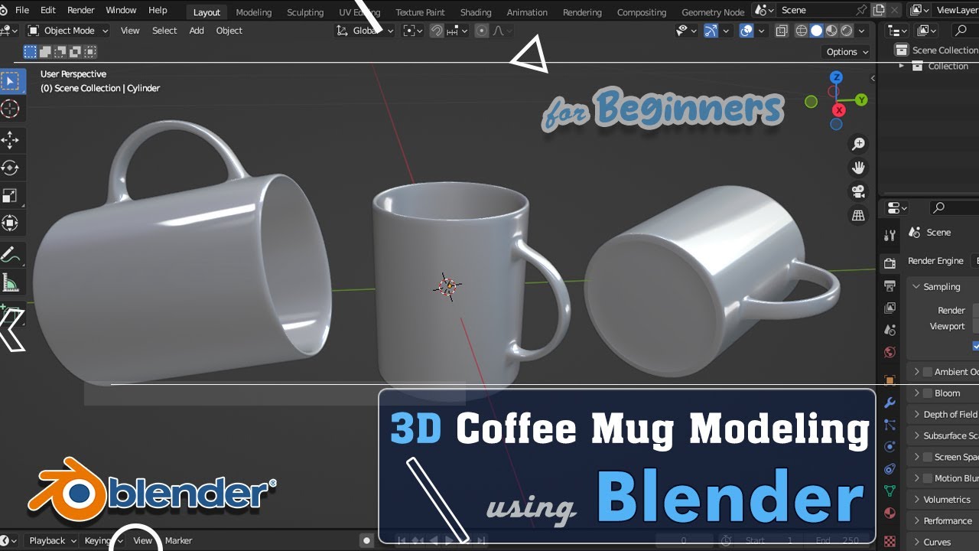Open the View Layer properties tab

[x=890, y=308]
